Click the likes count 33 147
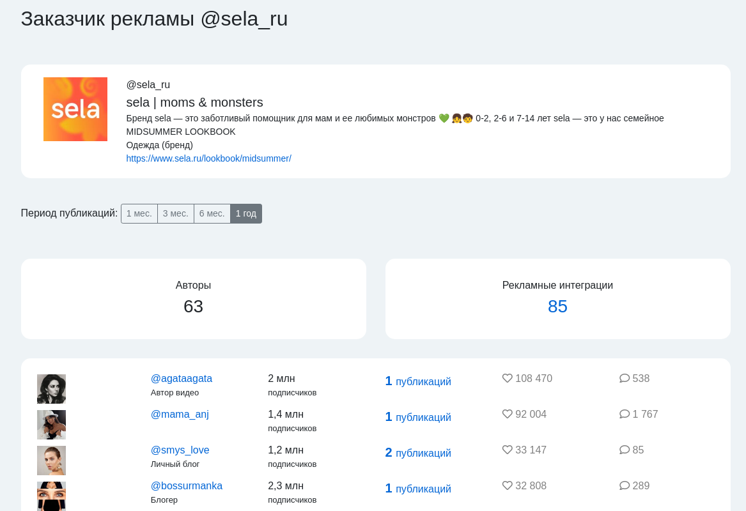Viewport: 746px width, 511px height. coord(531,450)
